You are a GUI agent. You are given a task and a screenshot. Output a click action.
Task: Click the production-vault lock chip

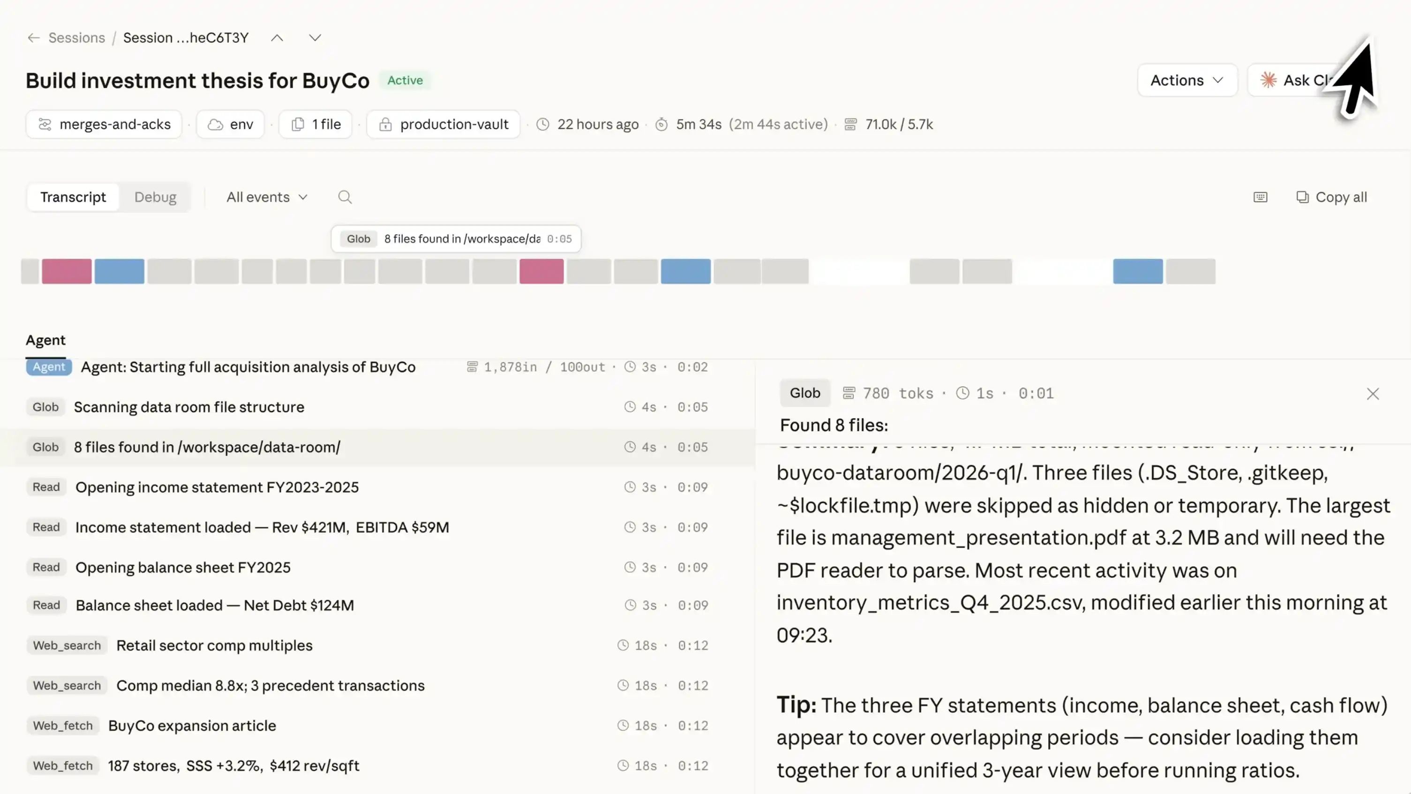pyautogui.click(x=443, y=124)
